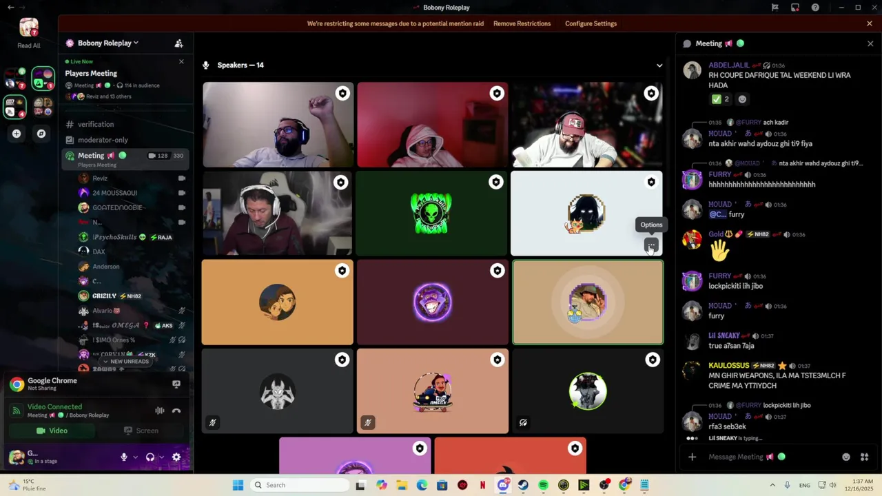882x496 pixels.
Task: Click muted mic icon on cartoon car tile
Action: (368, 423)
